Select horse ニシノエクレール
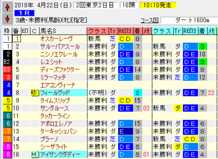This screenshot has width=218, height=159. (59, 54)
